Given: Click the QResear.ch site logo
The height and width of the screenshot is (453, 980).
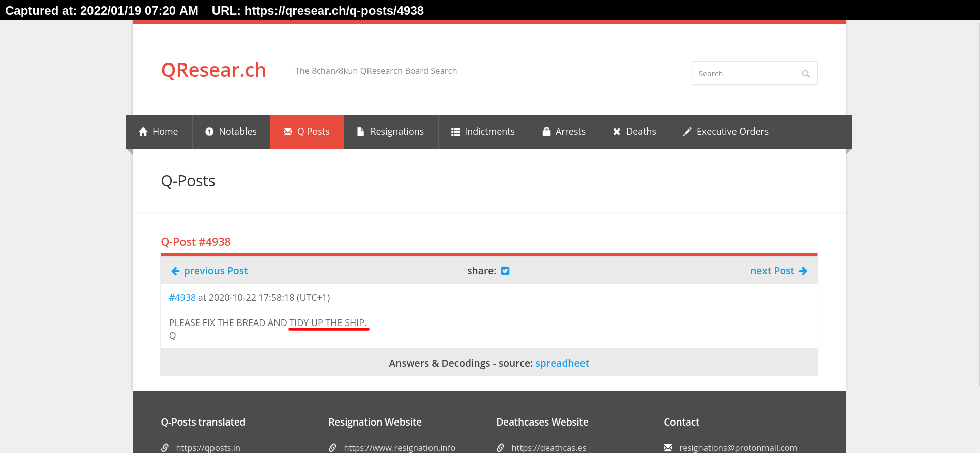Looking at the screenshot, I should (213, 70).
